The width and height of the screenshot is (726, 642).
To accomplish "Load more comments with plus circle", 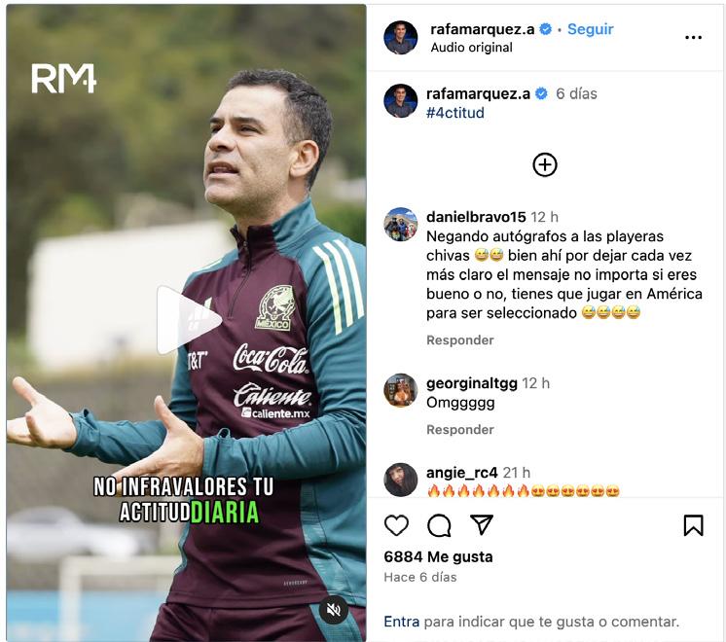I will (x=545, y=164).
